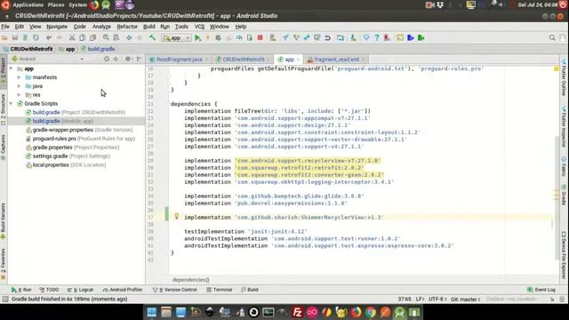
Task: Toggle the Structure side panel
Action: pyautogui.click(x=3, y=109)
